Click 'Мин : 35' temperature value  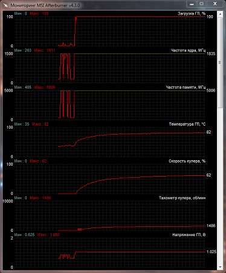pyautogui.click(x=22, y=124)
